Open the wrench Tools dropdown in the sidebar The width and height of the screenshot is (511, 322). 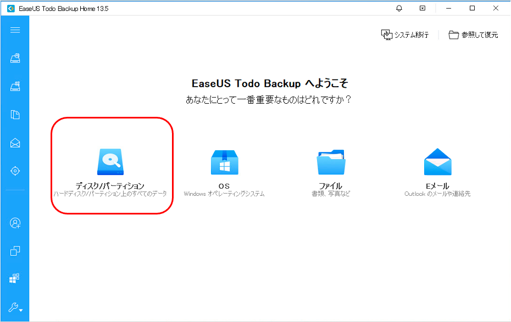[x=15, y=307]
